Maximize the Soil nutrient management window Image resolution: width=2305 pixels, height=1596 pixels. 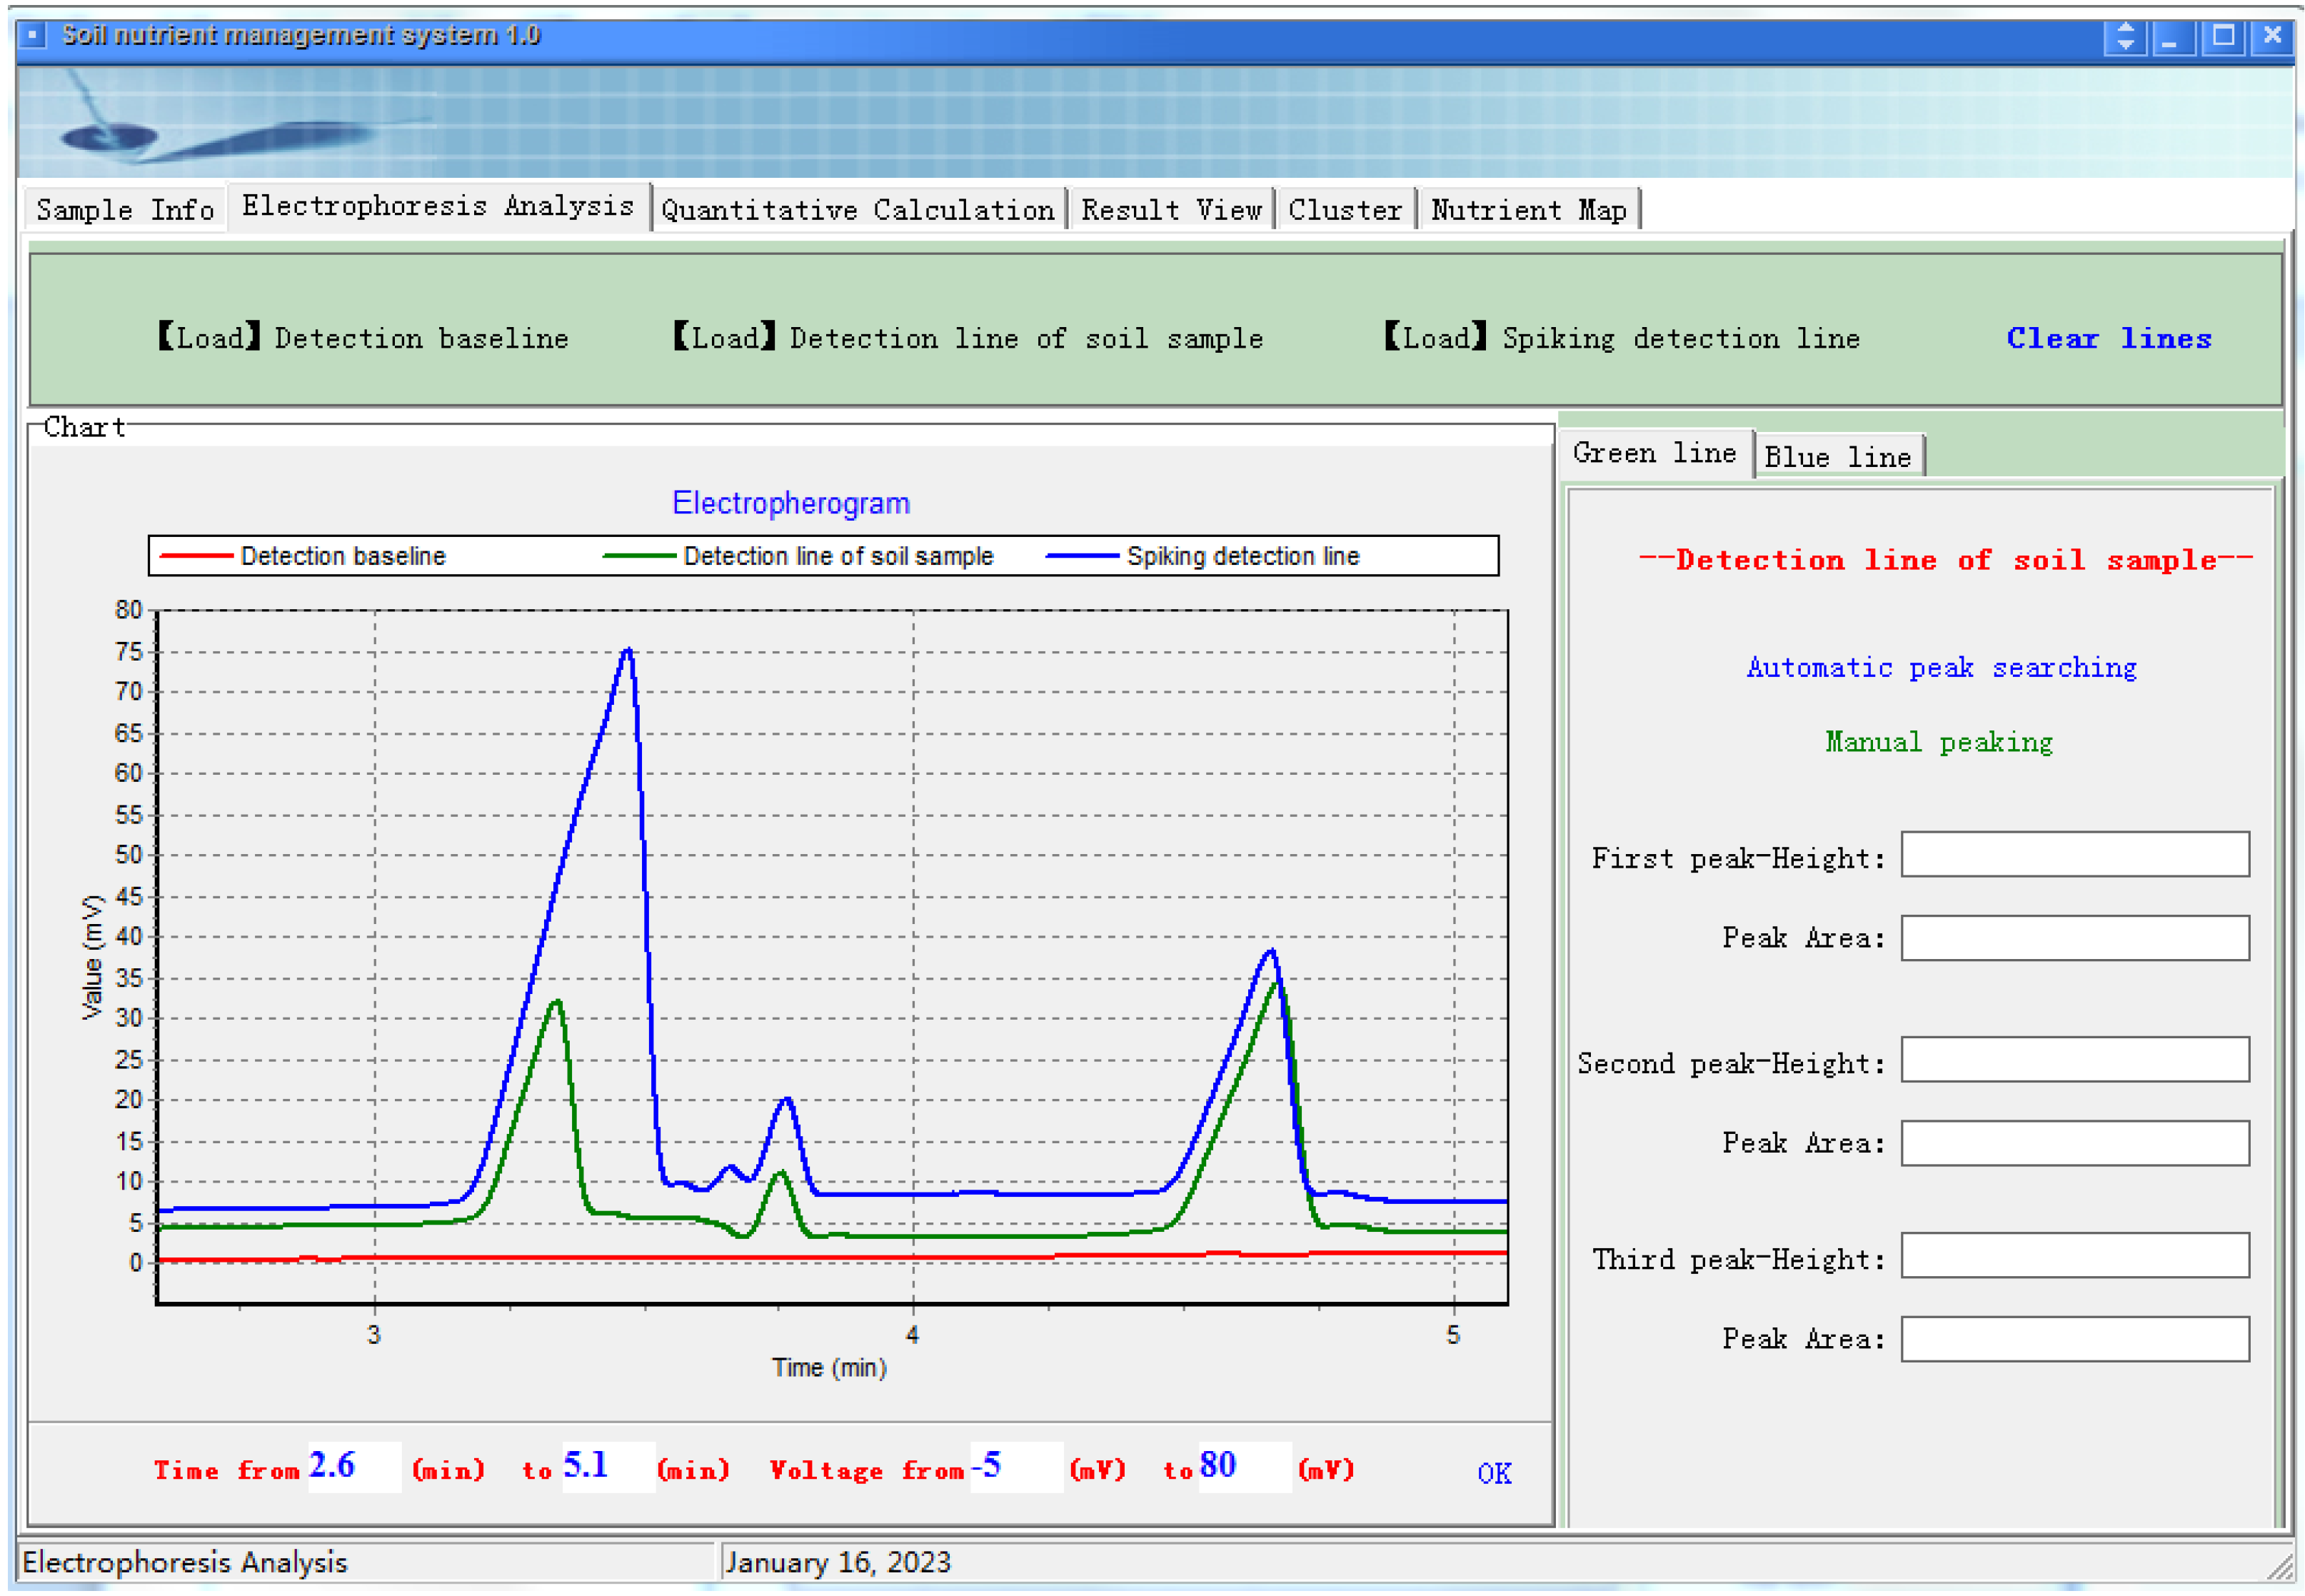point(2223,37)
